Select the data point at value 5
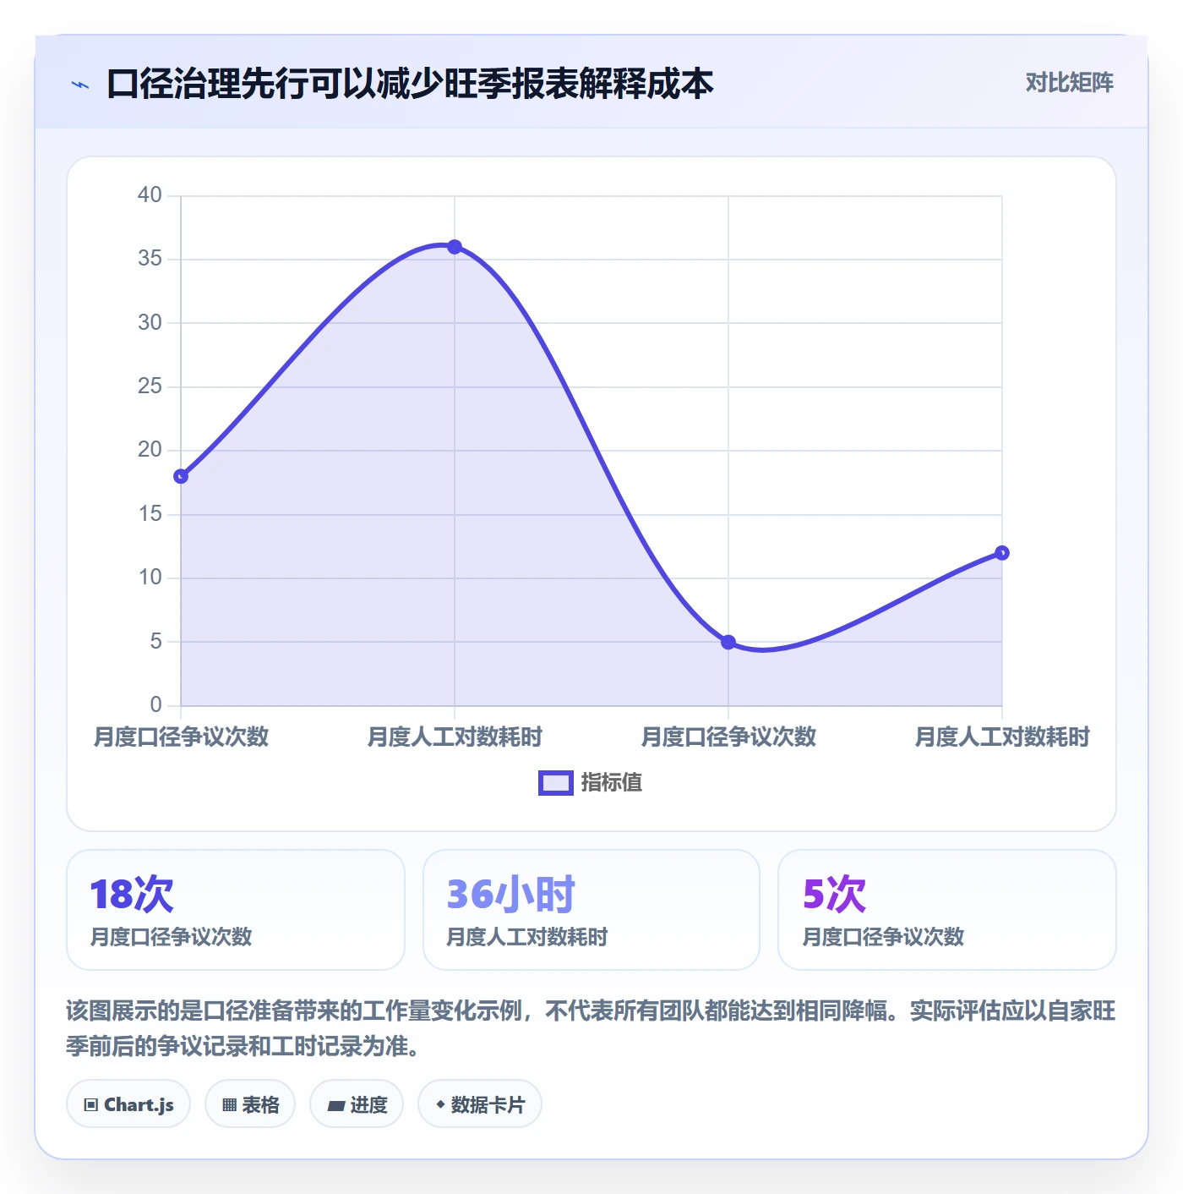This screenshot has width=1183, height=1194. click(x=728, y=642)
